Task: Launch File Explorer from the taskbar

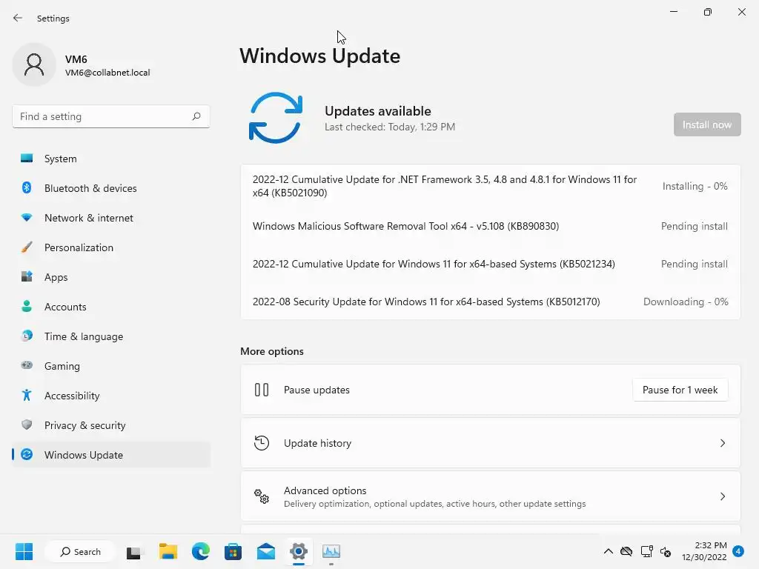Action: pos(168,551)
